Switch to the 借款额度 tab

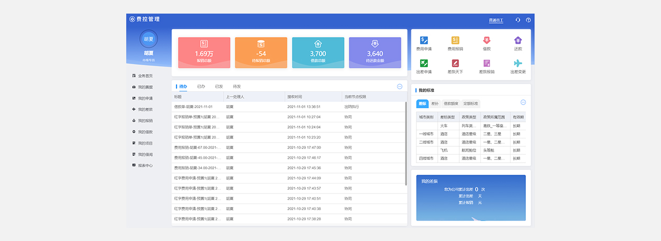[451, 104]
